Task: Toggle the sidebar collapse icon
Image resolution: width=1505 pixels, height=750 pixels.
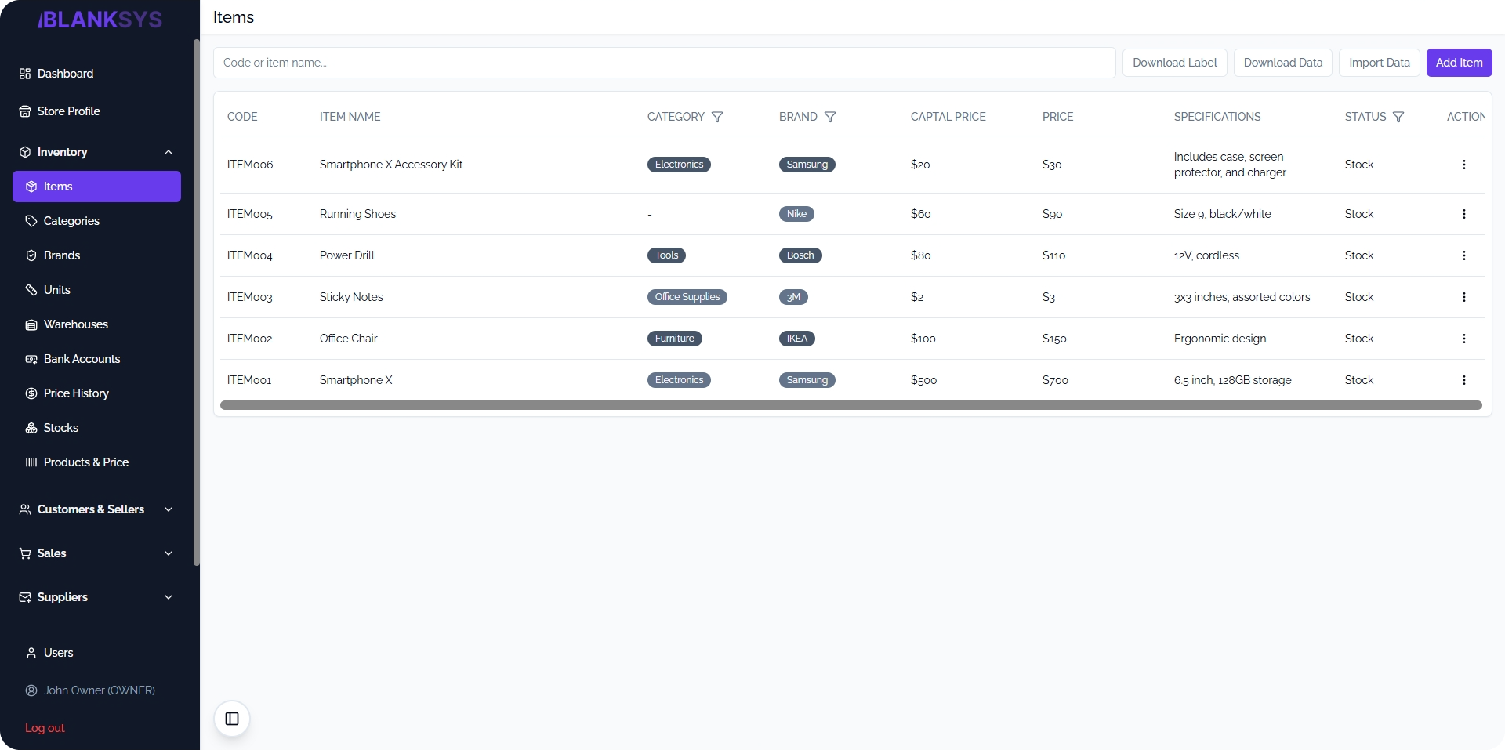Action: click(x=231, y=719)
